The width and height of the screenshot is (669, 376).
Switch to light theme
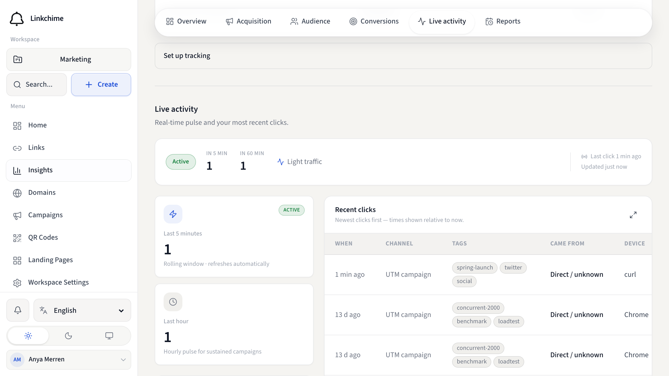[x=28, y=336]
